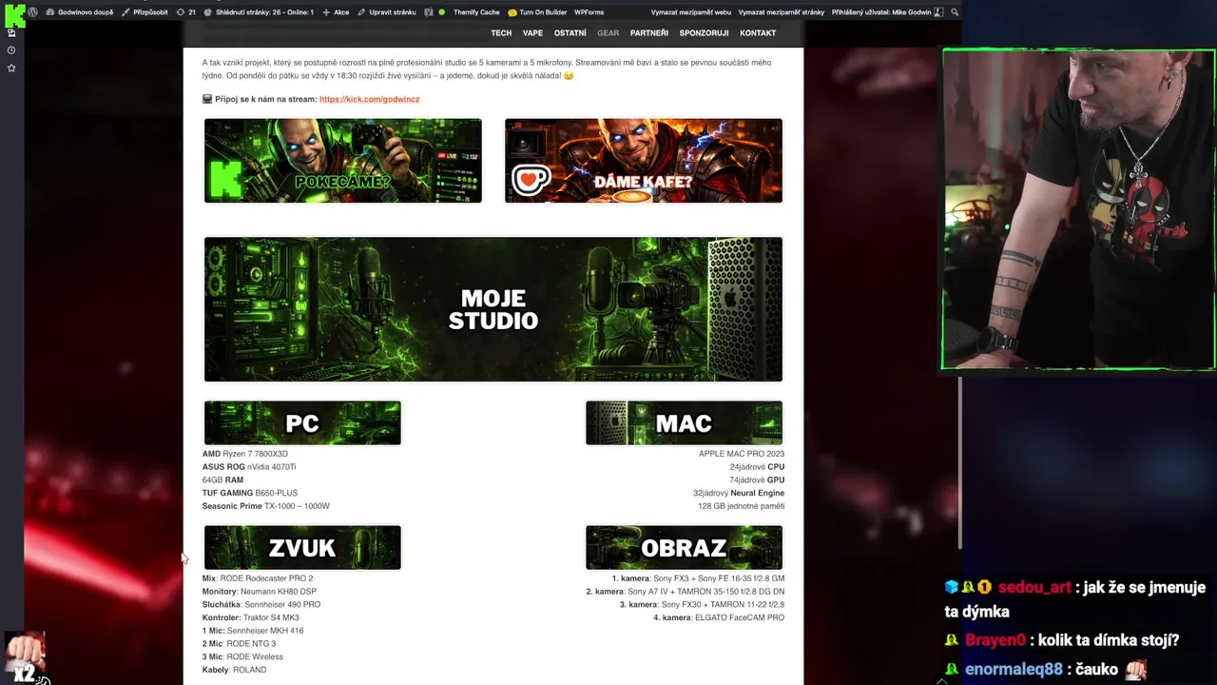Viewport: 1217px width, 685px height.
Task: Click the enormaleq88 chat username
Action: tap(1015, 670)
